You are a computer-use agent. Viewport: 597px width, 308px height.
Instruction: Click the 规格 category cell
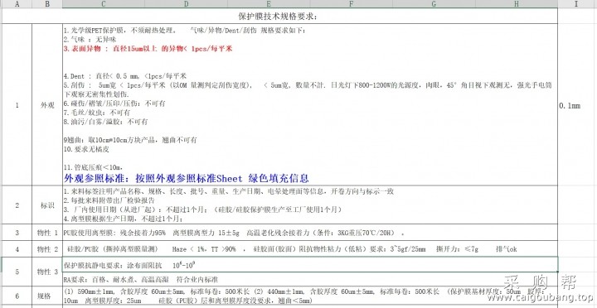pos(47,296)
